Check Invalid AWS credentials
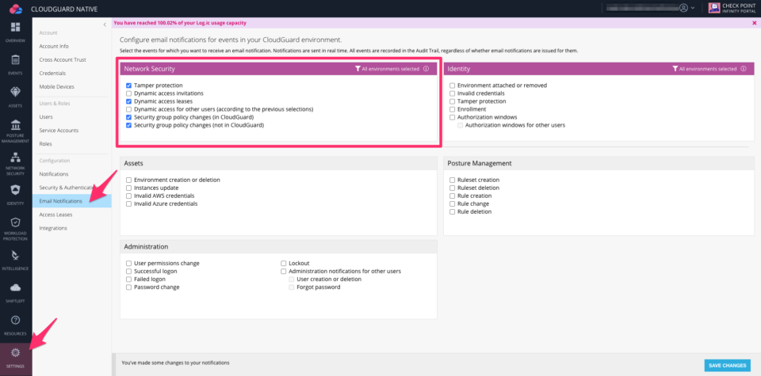The height and width of the screenshot is (376, 761). (128, 196)
